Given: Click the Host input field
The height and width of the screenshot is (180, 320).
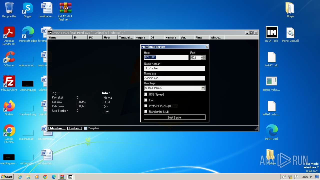Looking at the screenshot, I should coord(166,57).
